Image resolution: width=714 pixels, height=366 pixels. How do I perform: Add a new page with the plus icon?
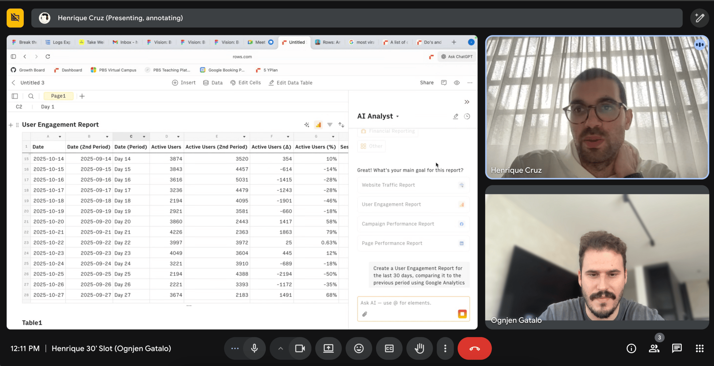click(82, 96)
